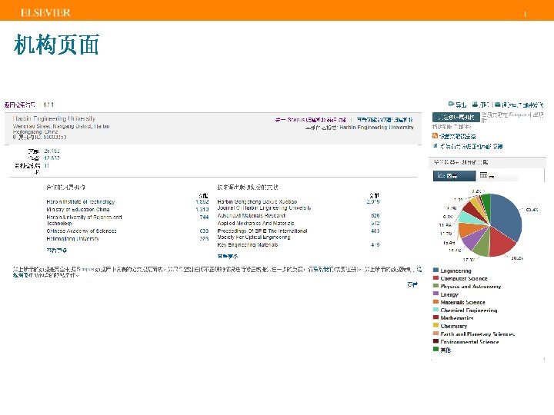
Task: Open the Key Engineering Materials source
Action: 248,245
